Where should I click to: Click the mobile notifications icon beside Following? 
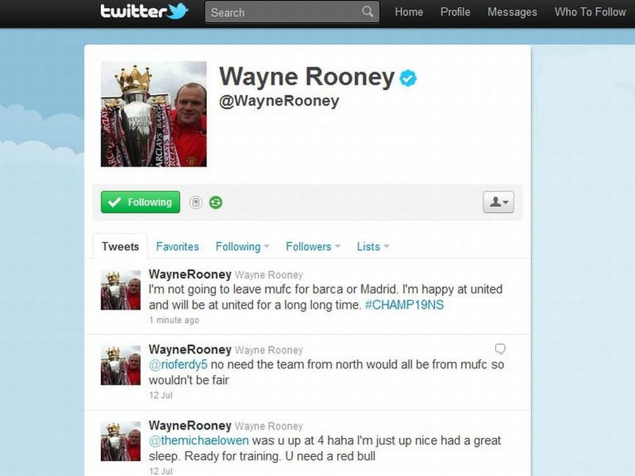point(196,202)
